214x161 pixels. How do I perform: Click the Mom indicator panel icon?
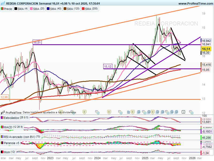point(2,152)
